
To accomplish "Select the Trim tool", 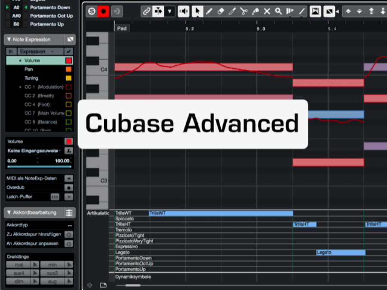I will tap(232, 11).
